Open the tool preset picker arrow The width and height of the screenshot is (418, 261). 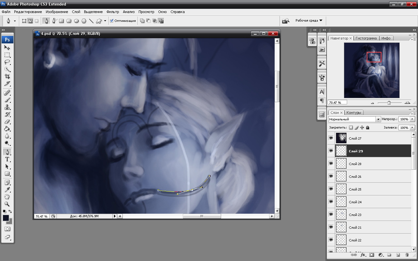pos(15,21)
